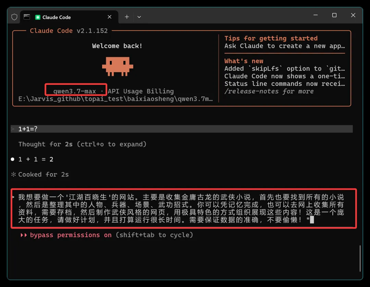
Task: Click the Welcome back! text
Action: pos(117,46)
